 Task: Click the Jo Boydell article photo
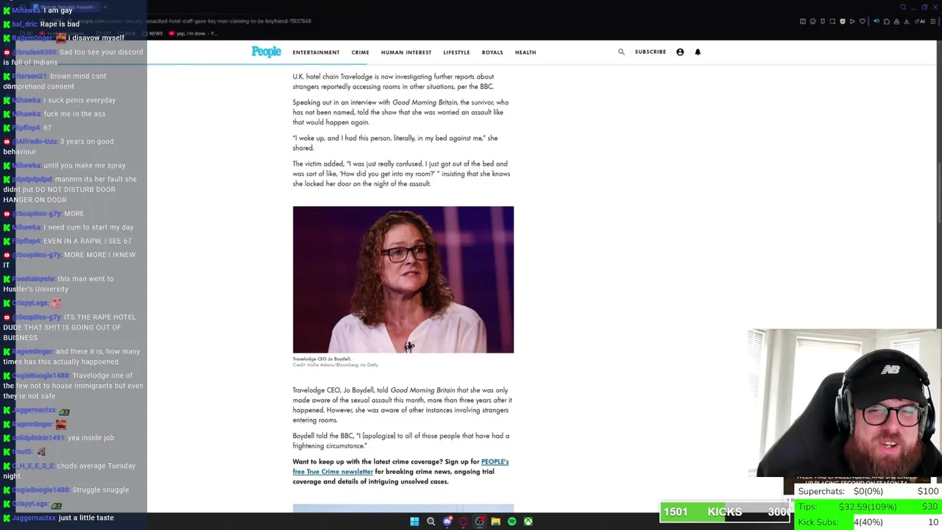403,280
